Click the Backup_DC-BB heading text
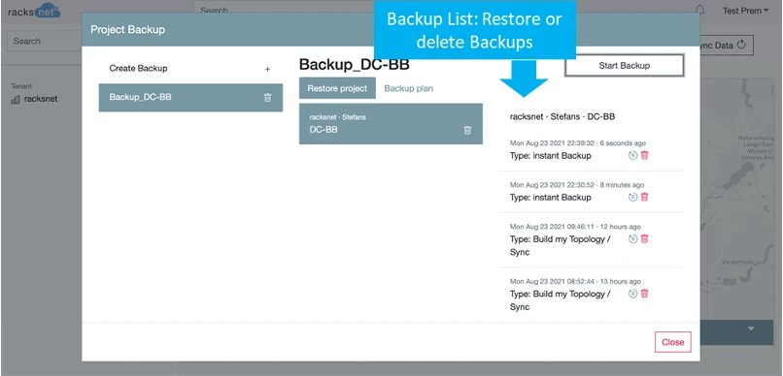Image resolution: width=783 pixels, height=376 pixels. tap(354, 65)
